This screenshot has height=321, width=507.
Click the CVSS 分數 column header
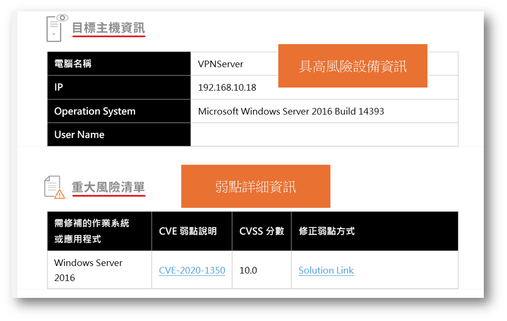point(262,231)
